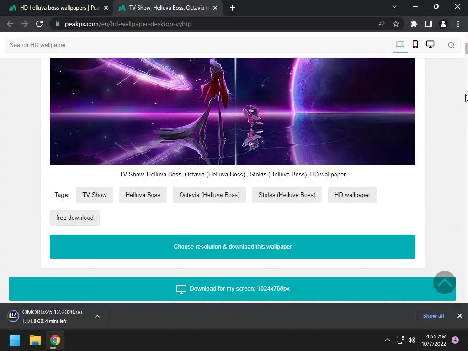Open the clock showing 4:55 AM
Image resolution: width=468 pixels, height=351 pixels.
click(434, 340)
